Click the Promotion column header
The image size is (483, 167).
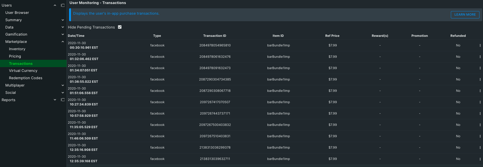tap(419, 36)
